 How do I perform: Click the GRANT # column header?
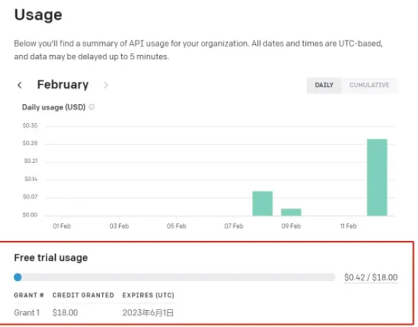[x=29, y=295]
